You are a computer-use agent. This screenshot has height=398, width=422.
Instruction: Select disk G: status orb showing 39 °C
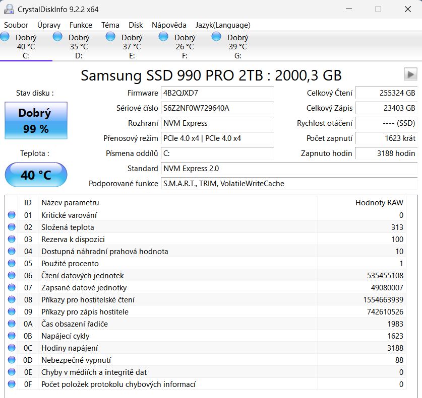coord(216,37)
